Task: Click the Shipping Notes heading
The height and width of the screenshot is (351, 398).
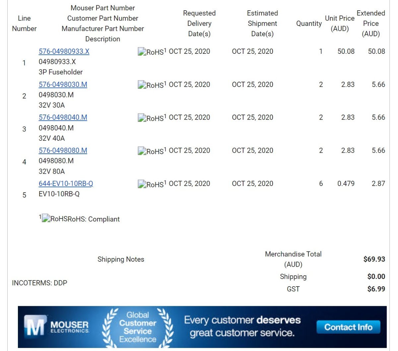Action: [121, 259]
